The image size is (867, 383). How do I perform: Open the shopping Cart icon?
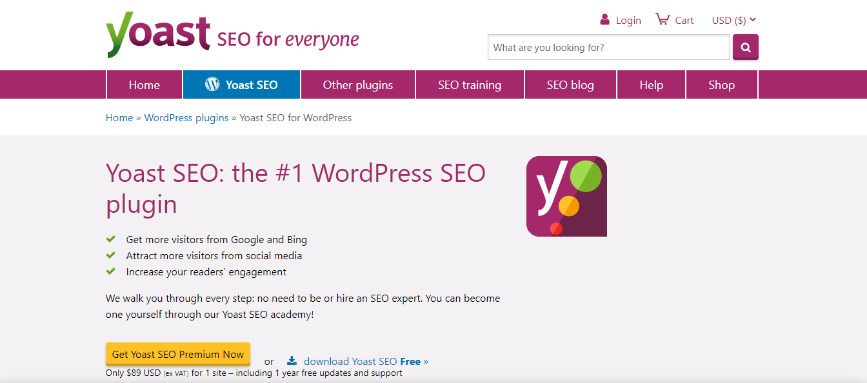[x=663, y=19]
